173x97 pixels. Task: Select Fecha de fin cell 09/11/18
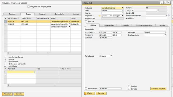point(29,24)
